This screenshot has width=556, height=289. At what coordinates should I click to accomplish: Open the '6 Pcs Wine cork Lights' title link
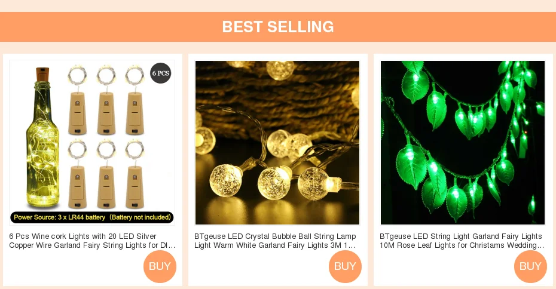[92, 241]
